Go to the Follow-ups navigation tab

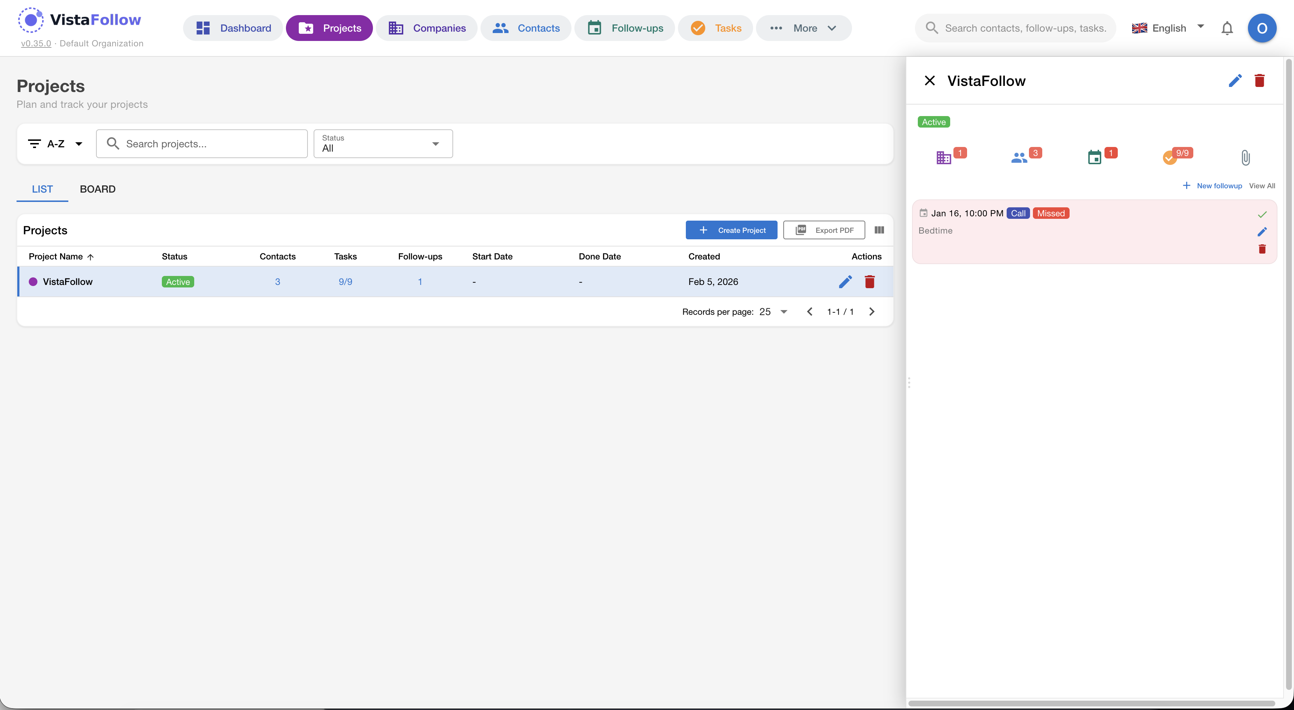625,28
